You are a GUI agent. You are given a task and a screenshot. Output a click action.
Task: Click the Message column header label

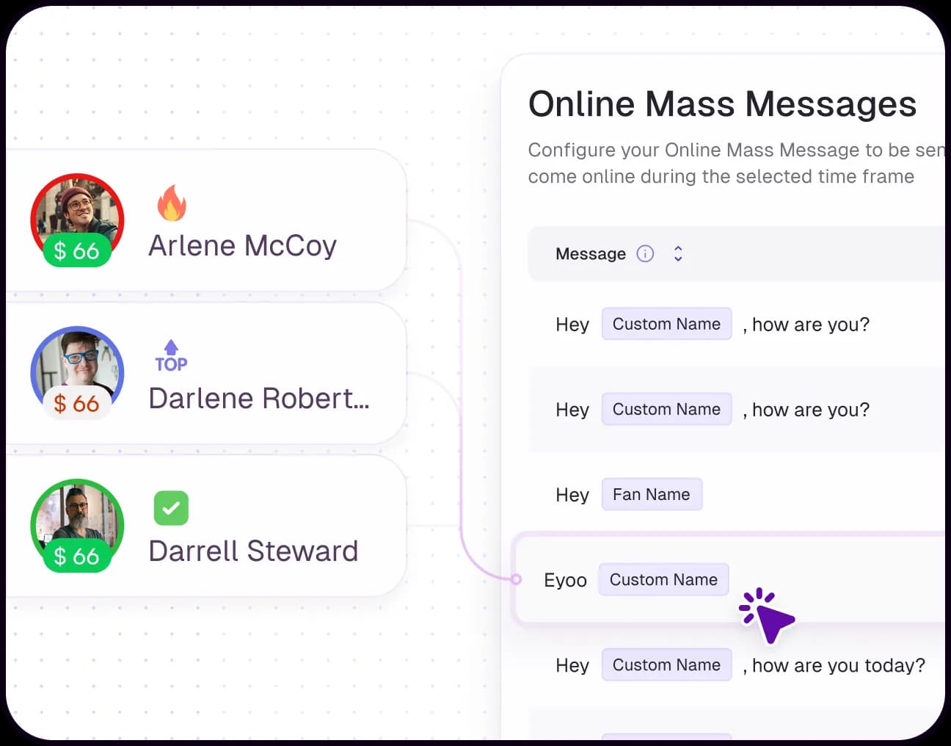pyautogui.click(x=591, y=254)
